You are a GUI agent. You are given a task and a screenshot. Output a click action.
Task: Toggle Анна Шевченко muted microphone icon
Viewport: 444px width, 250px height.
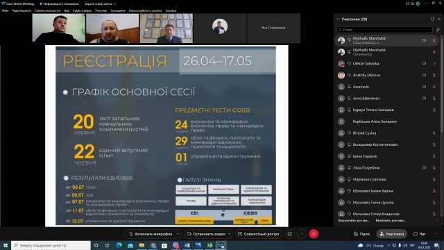click(434, 99)
